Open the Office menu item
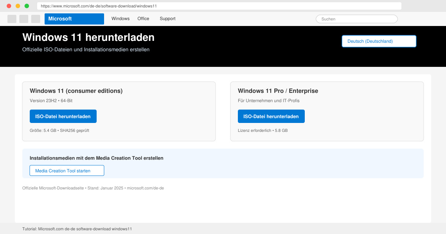The height and width of the screenshot is (234, 446). [x=143, y=19]
